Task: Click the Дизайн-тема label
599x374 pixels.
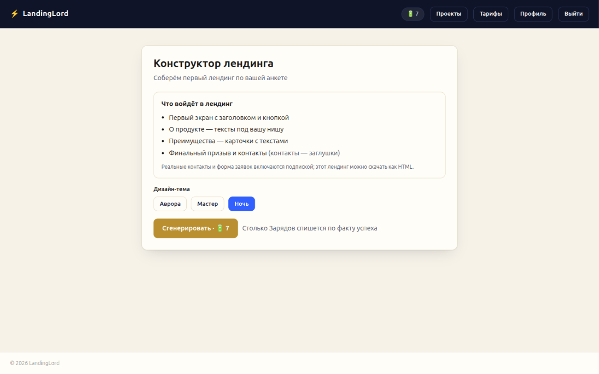Action: pyautogui.click(x=171, y=189)
